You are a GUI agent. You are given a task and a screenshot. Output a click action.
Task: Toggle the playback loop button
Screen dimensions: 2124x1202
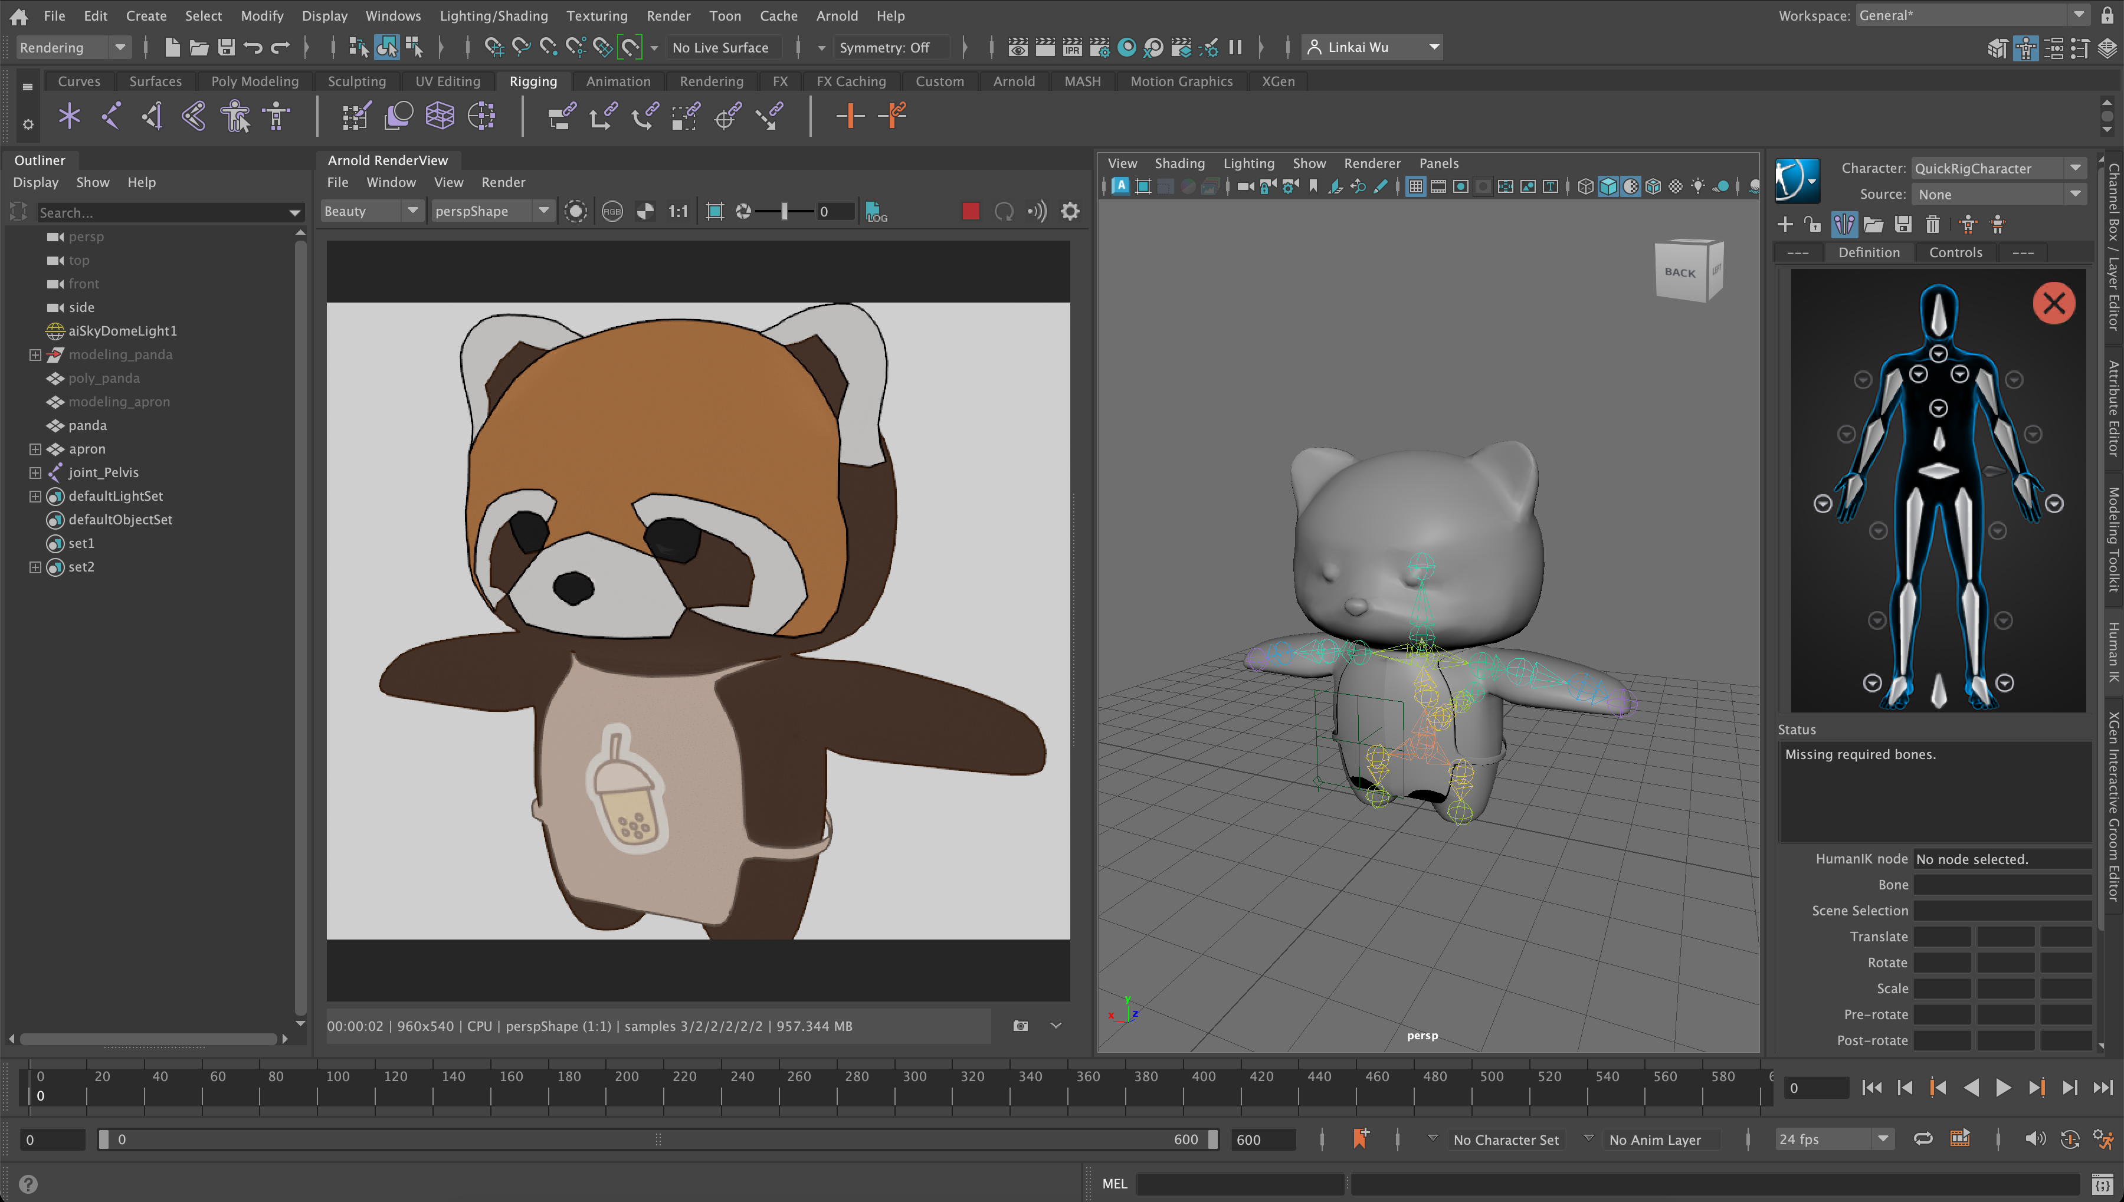pyautogui.click(x=1922, y=1139)
